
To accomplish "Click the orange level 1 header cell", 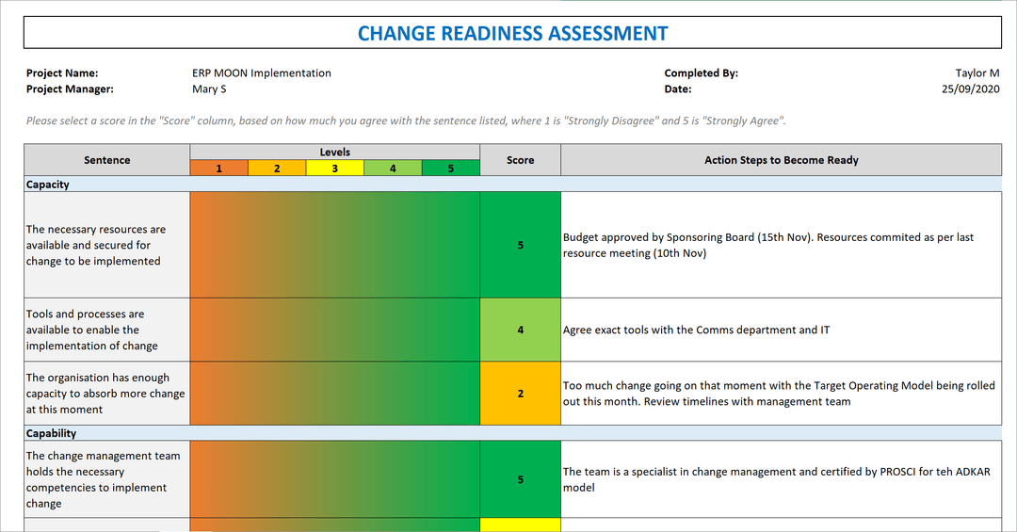I will point(218,169).
